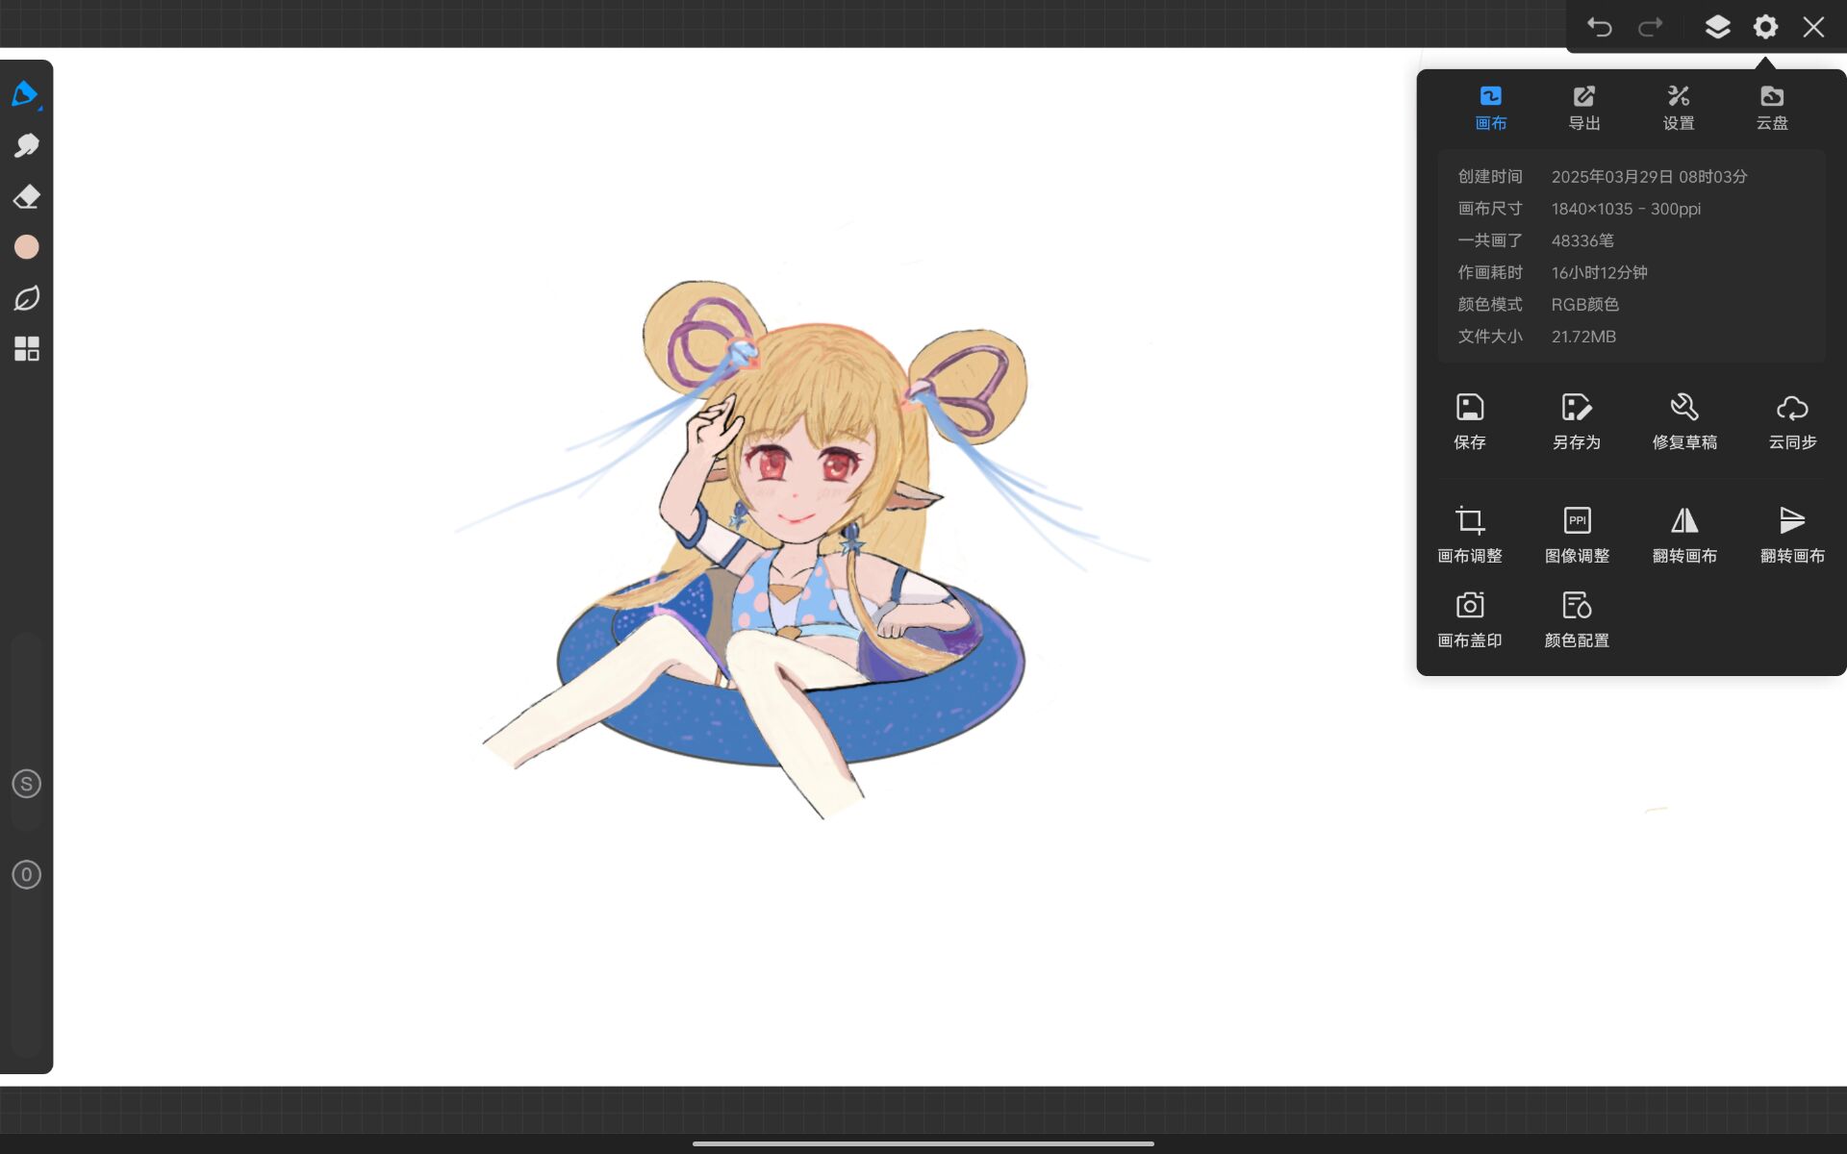Click the S circle on the slider
Screen dimensions: 1847x1154
(x=26, y=784)
